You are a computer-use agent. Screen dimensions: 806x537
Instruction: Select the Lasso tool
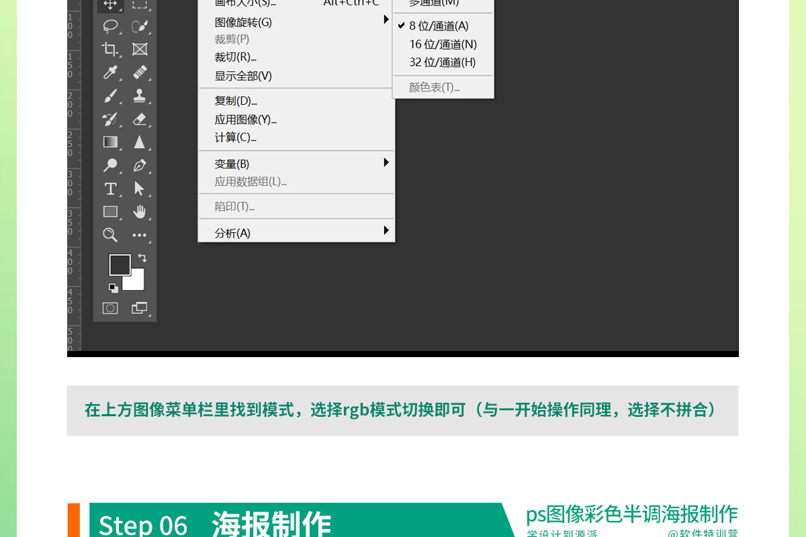pyautogui.click(x=110, y=26)
